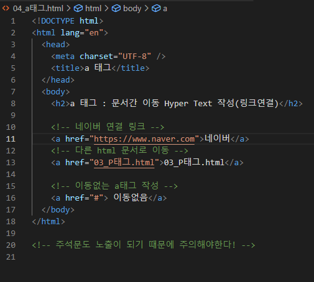
Task: Click line number 21 in the gutter
Action: (x=11, y=257)
